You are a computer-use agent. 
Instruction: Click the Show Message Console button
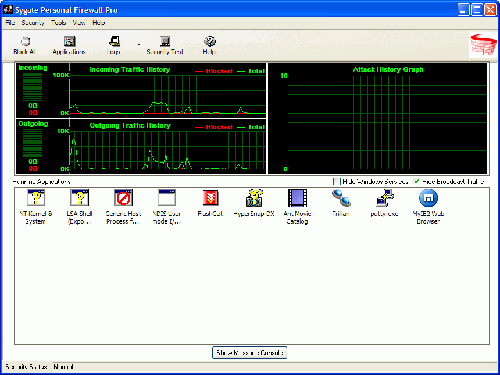[249, 353]
